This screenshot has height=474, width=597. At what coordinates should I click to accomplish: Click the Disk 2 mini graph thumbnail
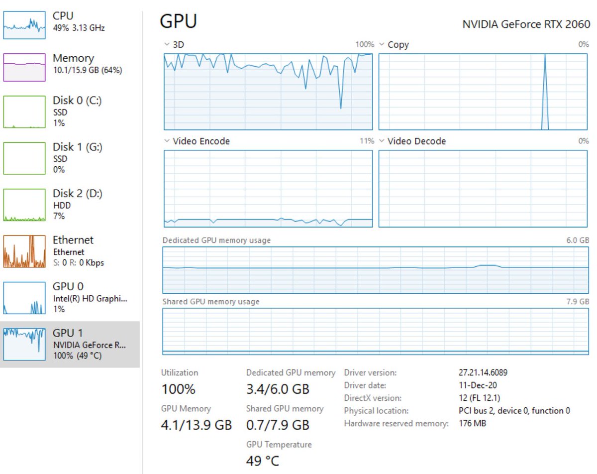[24, 205]
